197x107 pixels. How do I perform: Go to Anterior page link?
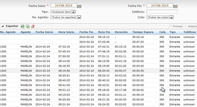[192, 26]
